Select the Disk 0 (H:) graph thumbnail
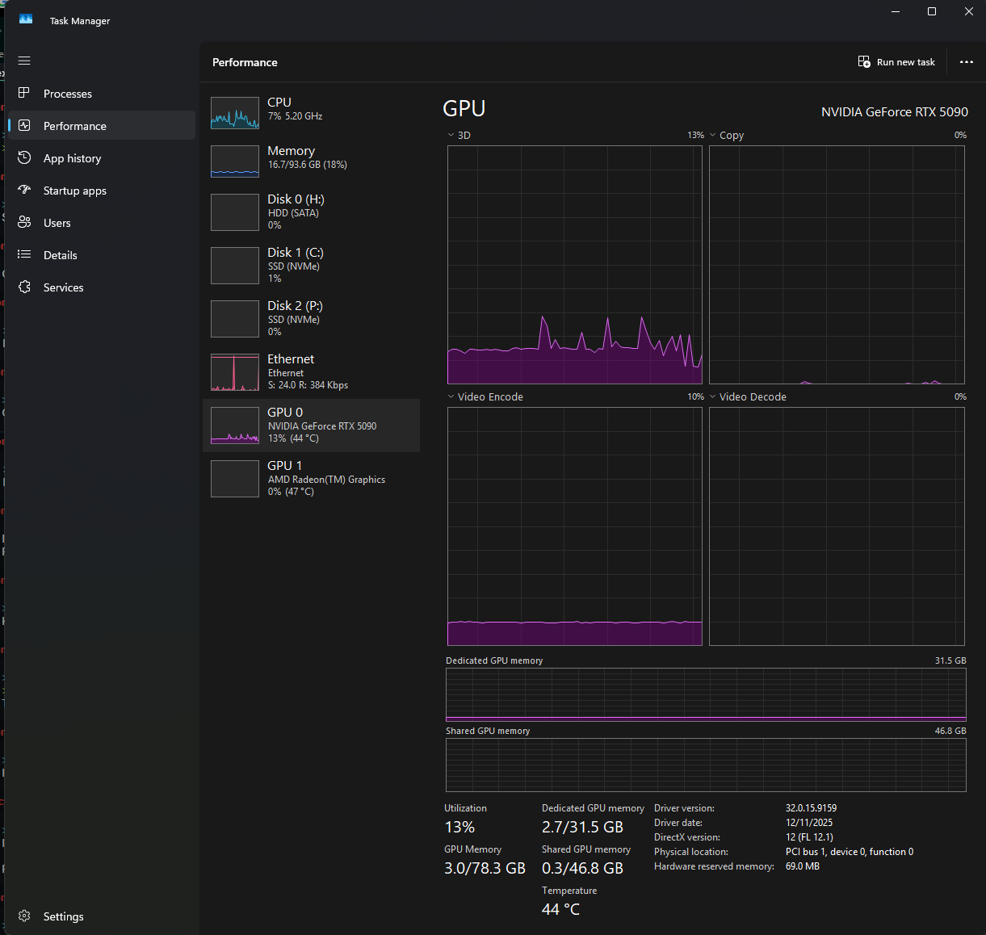 (235, 213)
